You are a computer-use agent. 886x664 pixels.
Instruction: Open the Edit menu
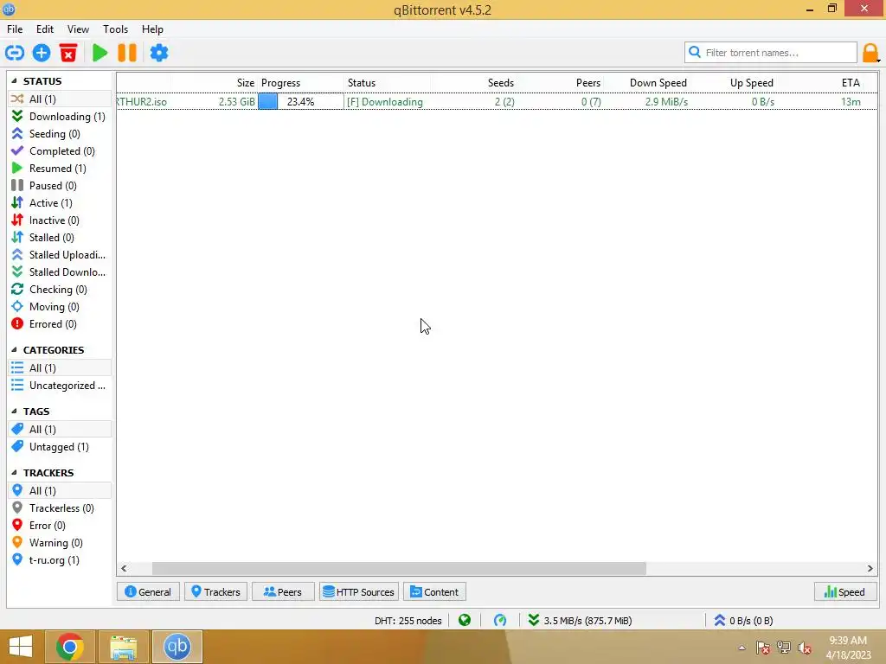tap(45, 29)
